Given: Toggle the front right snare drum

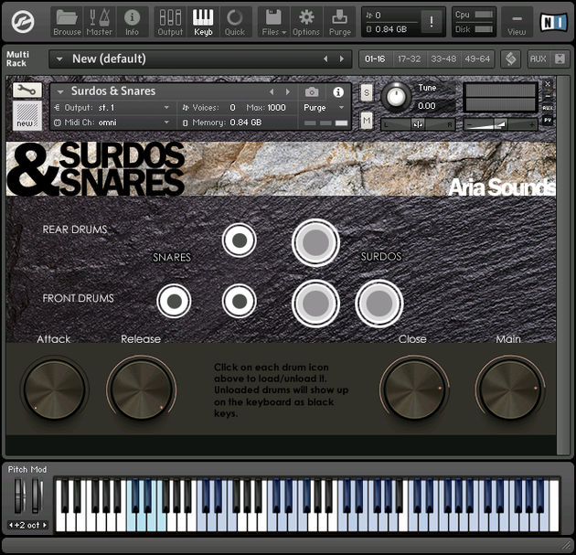Looking at the screenshot, I should tap(240, 301).
